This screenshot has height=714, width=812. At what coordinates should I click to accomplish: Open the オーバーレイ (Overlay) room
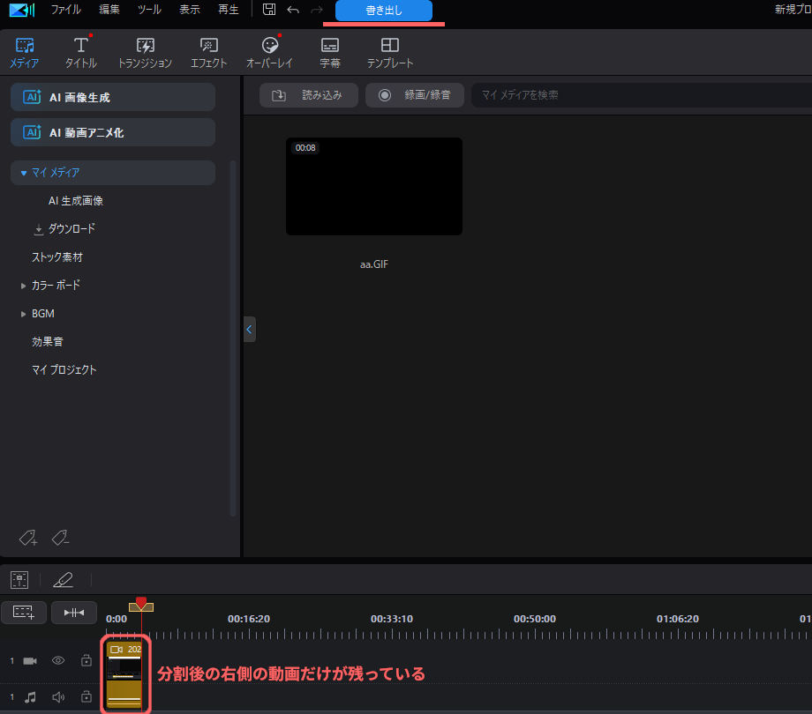269,53
